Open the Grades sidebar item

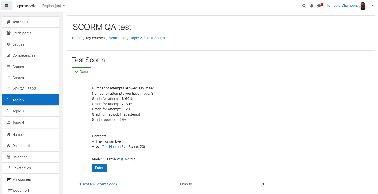[30, 67]
